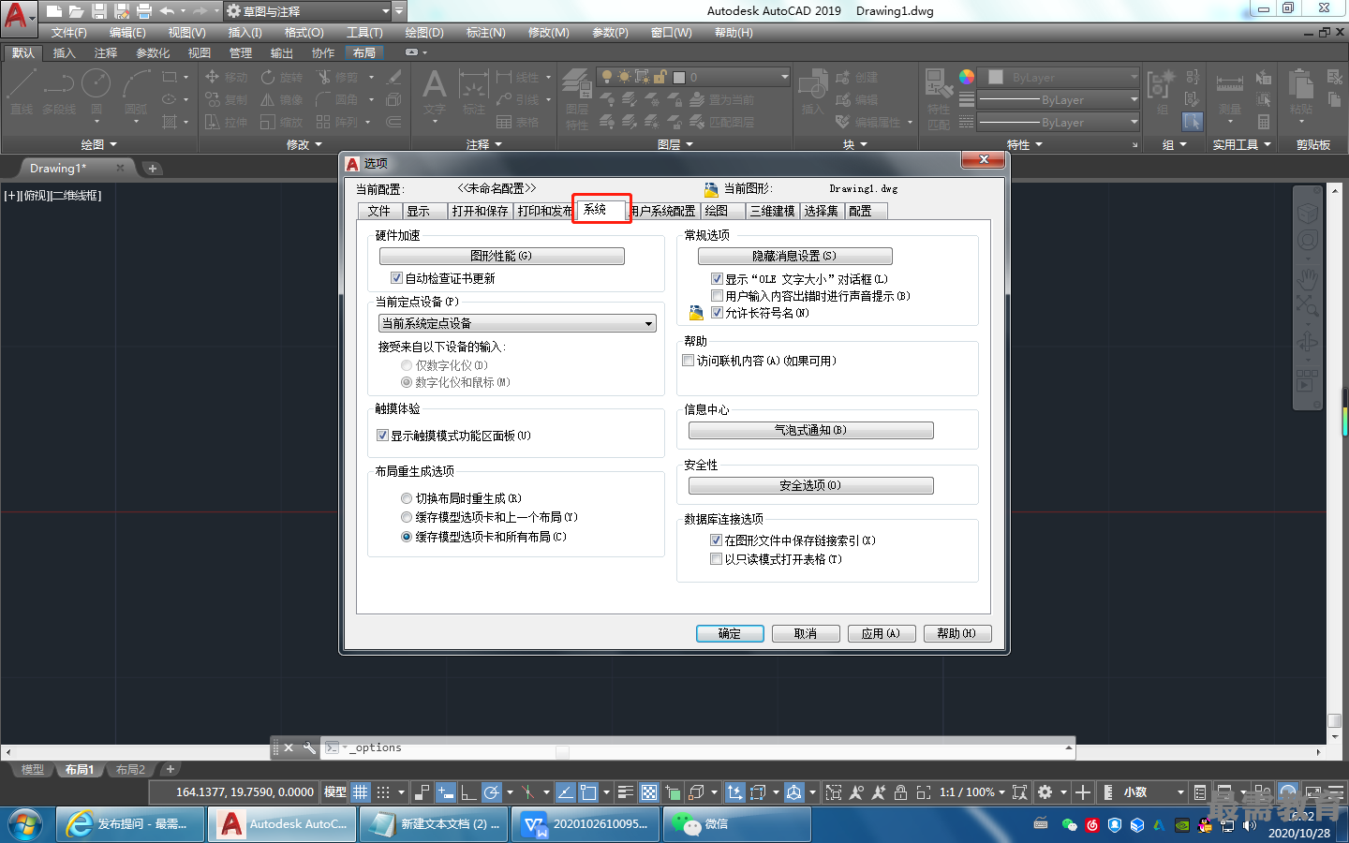1349x843 pixels.
Task: Click the command line close X icon
Action: (289, 747)
